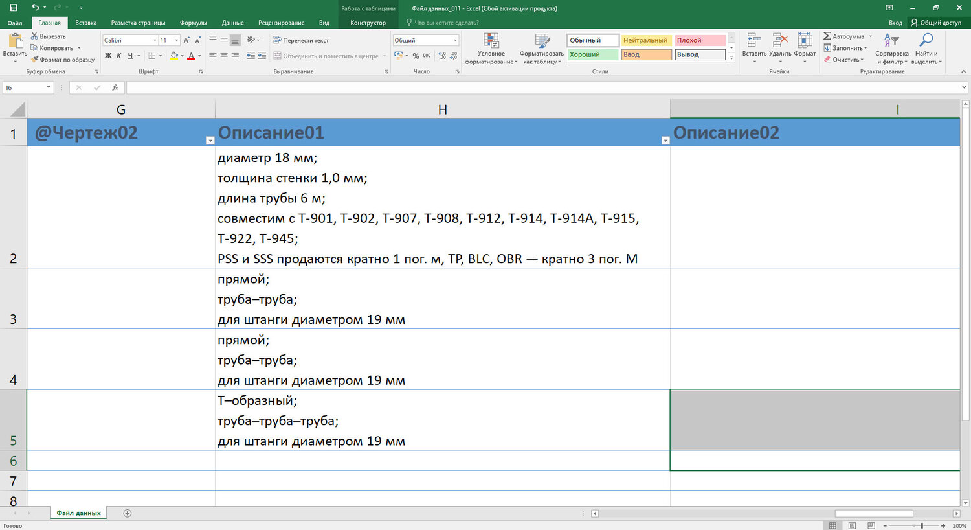This screenshot has height=530, width=971.
Task: Click inside the formula bar
Action: pos(544,87)
